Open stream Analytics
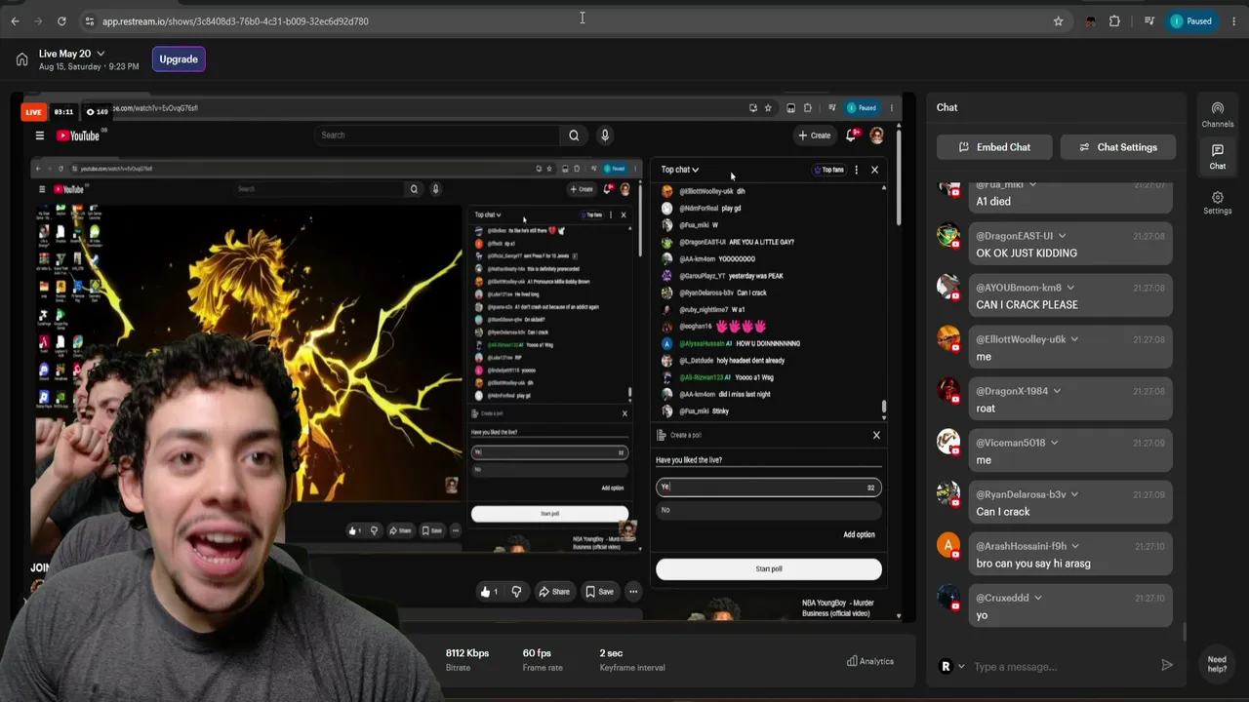This screenshot has height=702, width=1249. (x=870, y=661)
